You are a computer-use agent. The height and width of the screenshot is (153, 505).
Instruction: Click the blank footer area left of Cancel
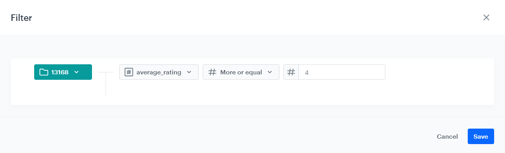pos(217,136)
